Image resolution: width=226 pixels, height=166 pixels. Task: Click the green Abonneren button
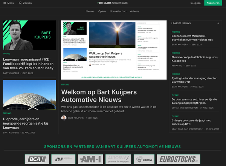213,3
